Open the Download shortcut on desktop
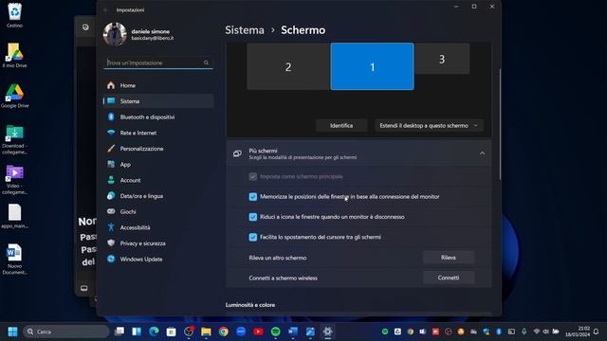The width and height of the screenshot is (607, 341). coord(15,139)
